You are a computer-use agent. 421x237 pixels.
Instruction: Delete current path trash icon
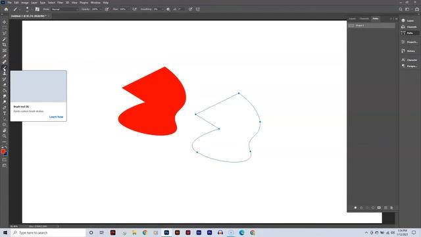[x=391, y=208]
